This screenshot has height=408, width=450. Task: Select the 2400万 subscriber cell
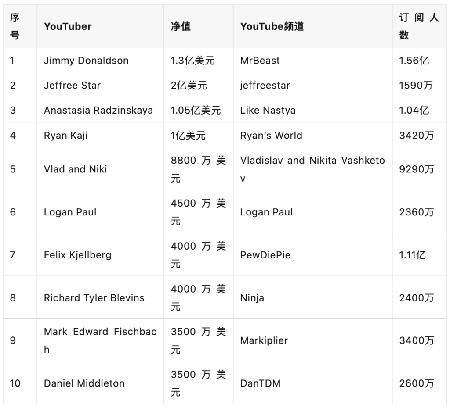(419, 297)
